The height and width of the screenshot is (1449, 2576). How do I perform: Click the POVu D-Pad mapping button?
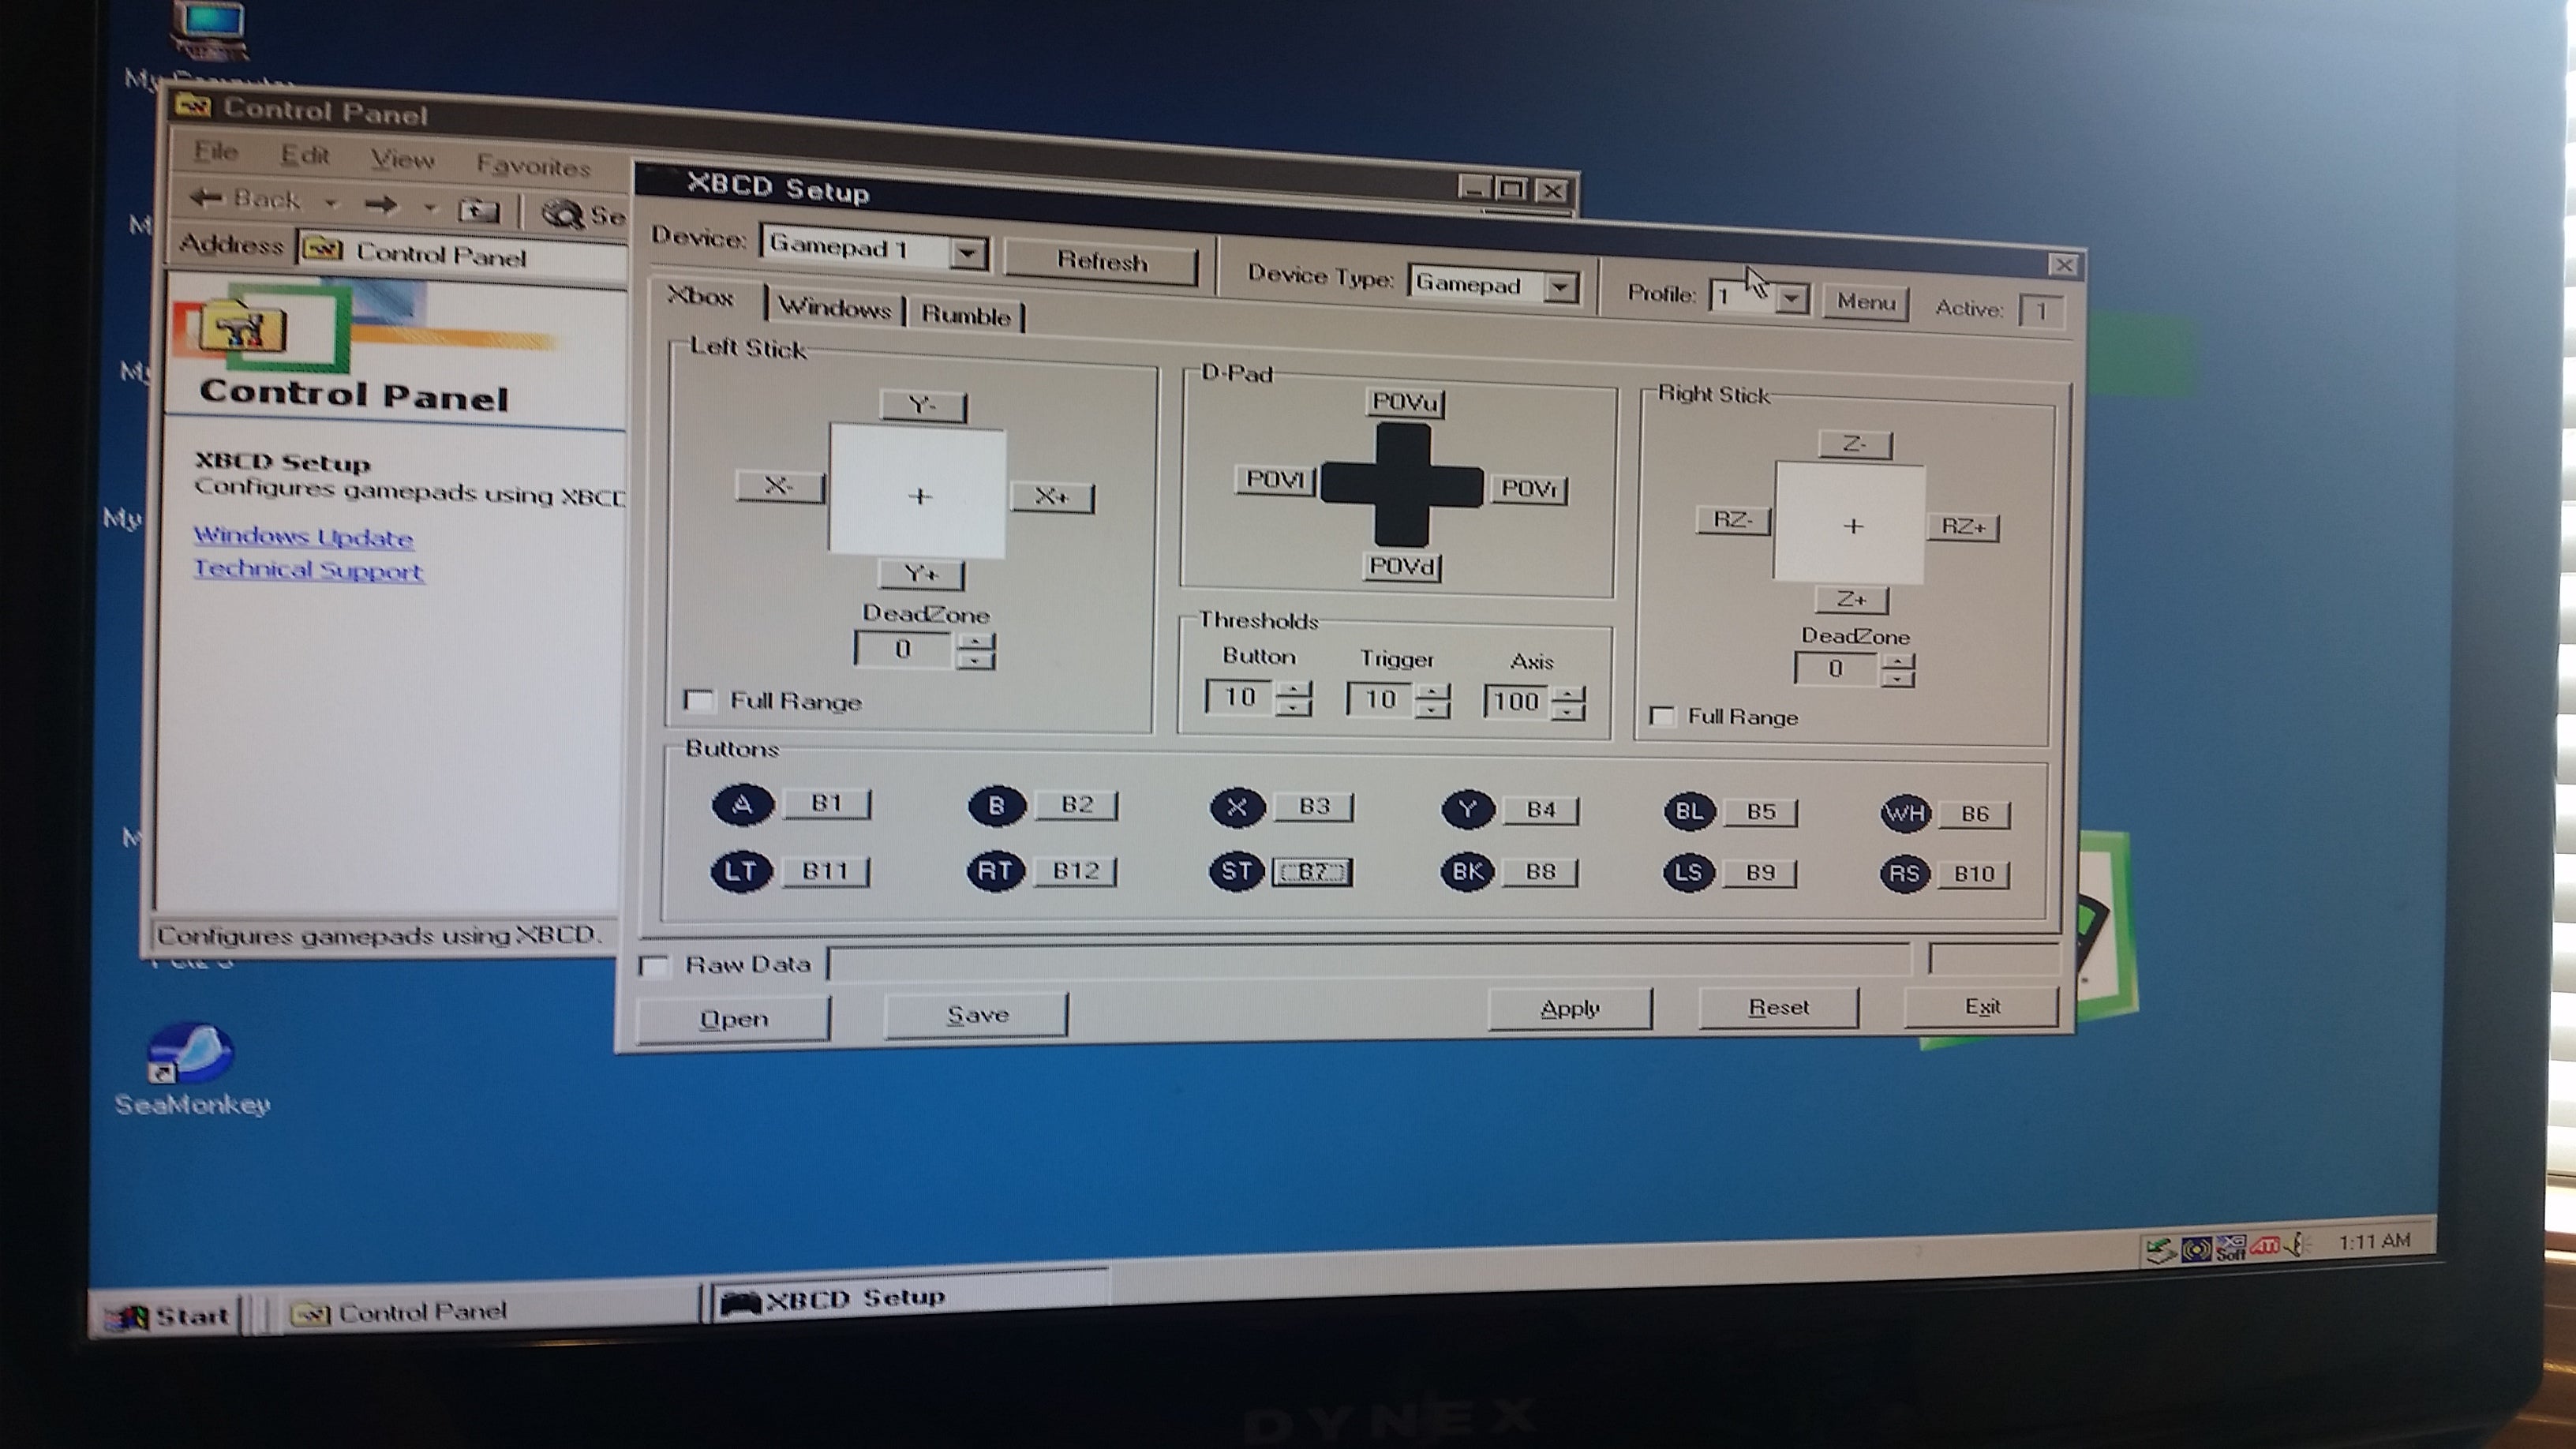[x=1405, y=402]
